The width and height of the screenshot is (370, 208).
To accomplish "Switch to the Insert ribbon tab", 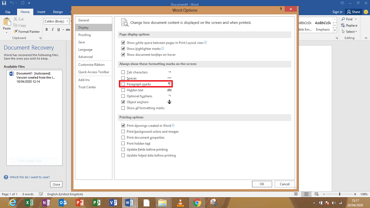I will (x=41, y=12).
